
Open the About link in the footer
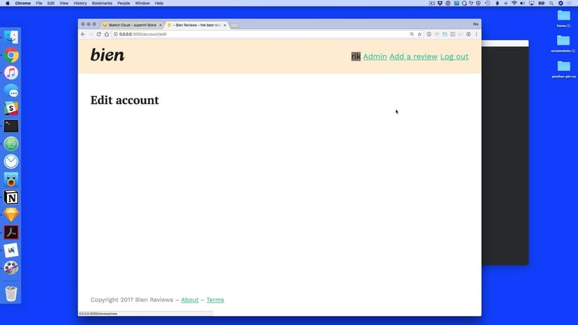tap(189, 300)
